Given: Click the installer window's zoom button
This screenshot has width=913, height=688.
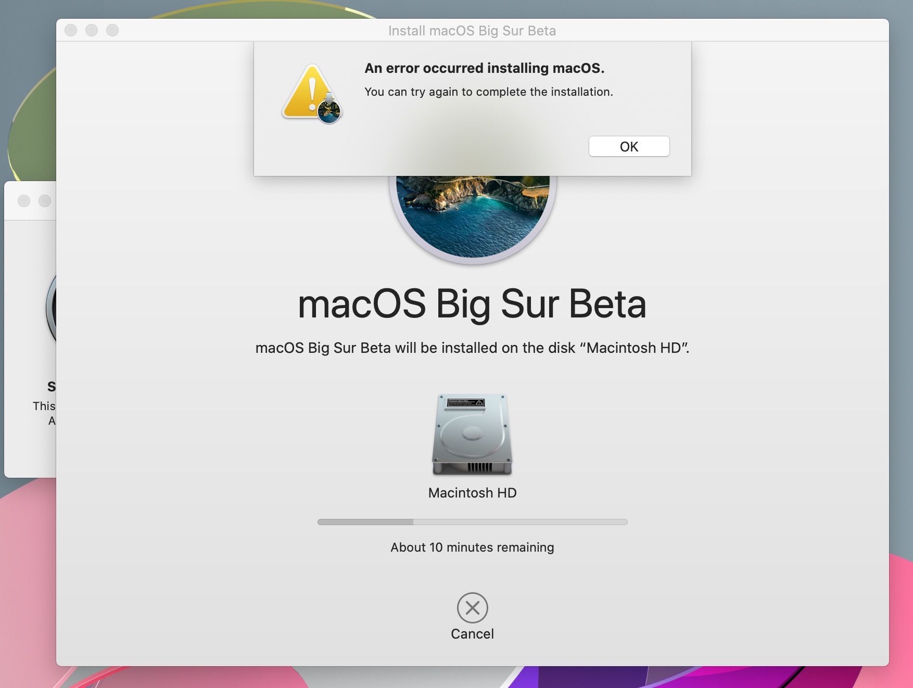Looking at the screenshot, I should click(x=112, y=30).
